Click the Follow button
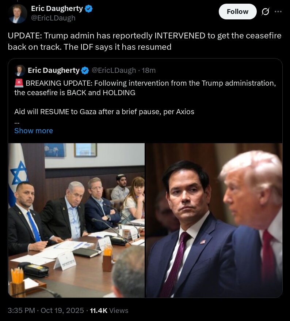 coord(237,11)
